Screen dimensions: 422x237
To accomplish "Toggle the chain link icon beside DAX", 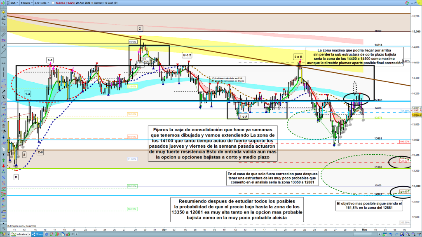I will [7, 3].
